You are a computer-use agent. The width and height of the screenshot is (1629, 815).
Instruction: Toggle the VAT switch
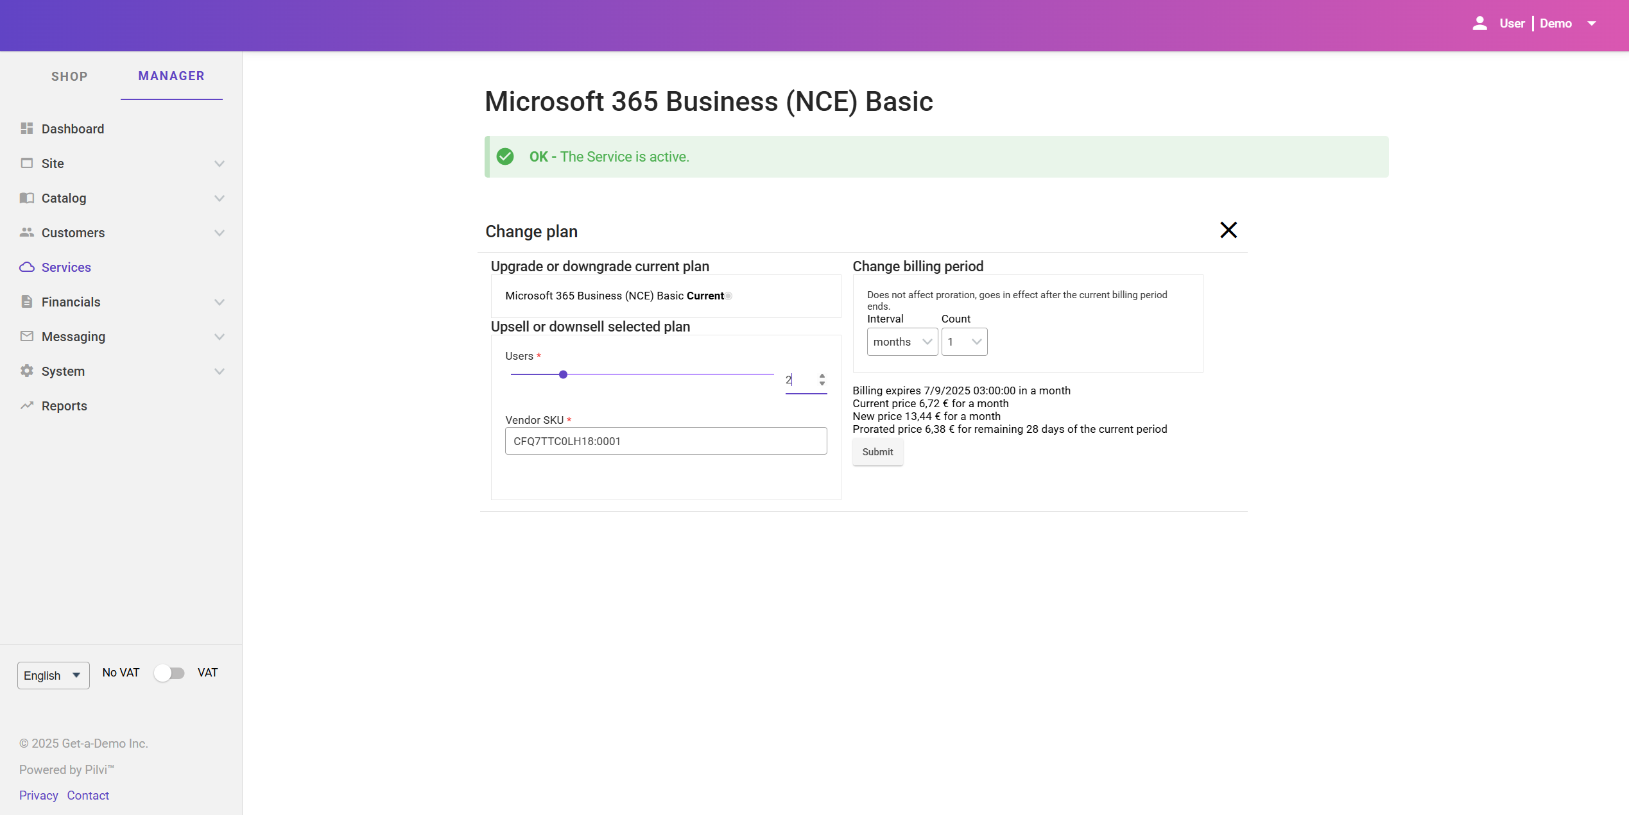click(169, 673)
